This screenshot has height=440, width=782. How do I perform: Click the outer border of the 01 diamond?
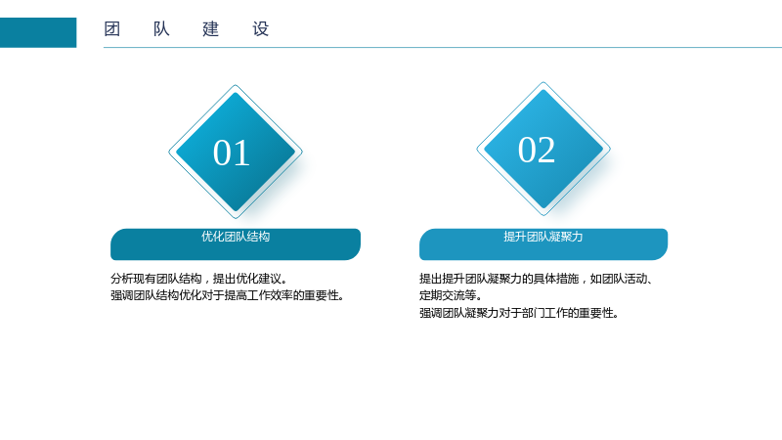(202, 118)
